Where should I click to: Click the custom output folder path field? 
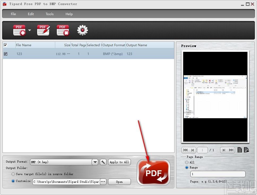click(x=66, y=182)
